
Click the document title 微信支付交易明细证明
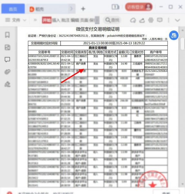pos(98,29)
